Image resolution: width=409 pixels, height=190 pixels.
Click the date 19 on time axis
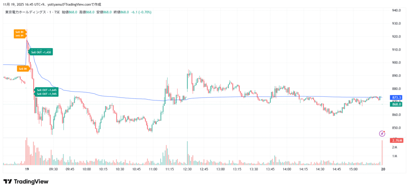click(27, 169)
